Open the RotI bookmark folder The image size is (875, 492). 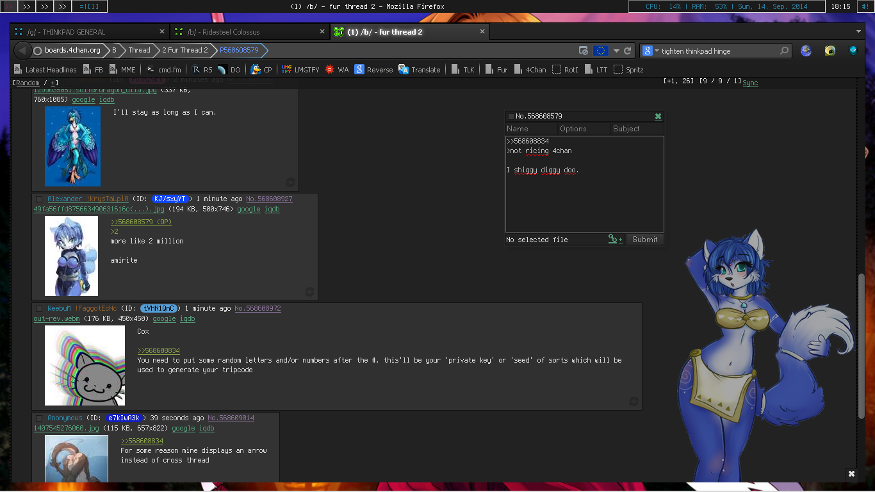coord(566,70)
